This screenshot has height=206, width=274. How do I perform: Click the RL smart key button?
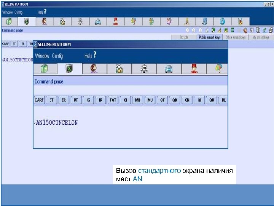coord(223,100)
